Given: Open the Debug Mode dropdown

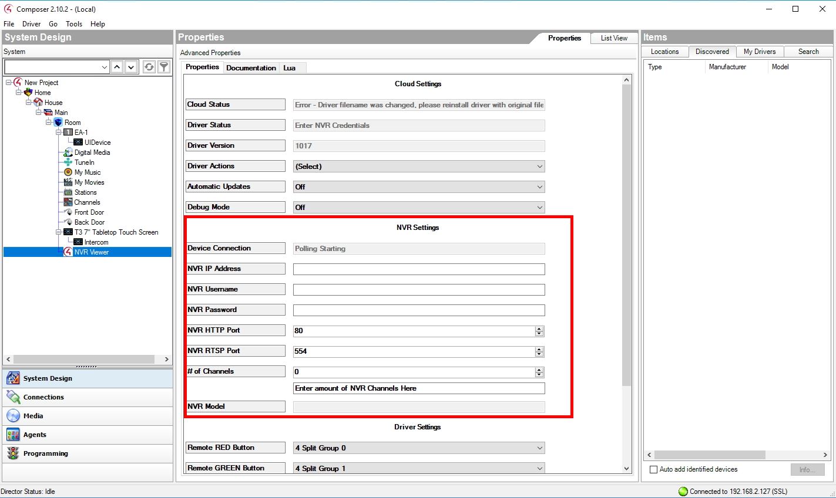Looking at the screenshot, I should tap(419, 208).
